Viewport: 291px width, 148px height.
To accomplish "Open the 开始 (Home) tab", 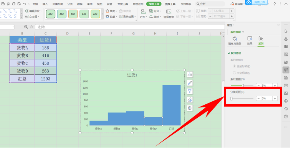I will [x=35, y=4].
